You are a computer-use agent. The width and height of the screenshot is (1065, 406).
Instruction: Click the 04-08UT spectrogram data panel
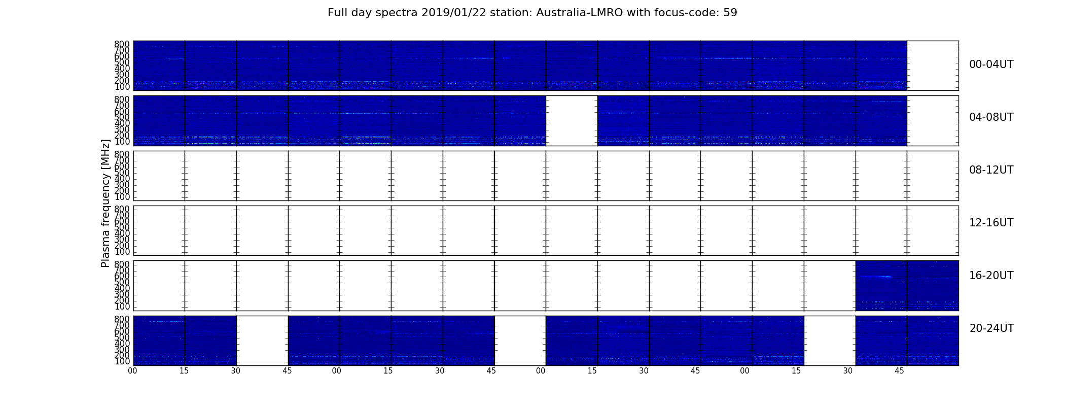(x=520, y=121)
